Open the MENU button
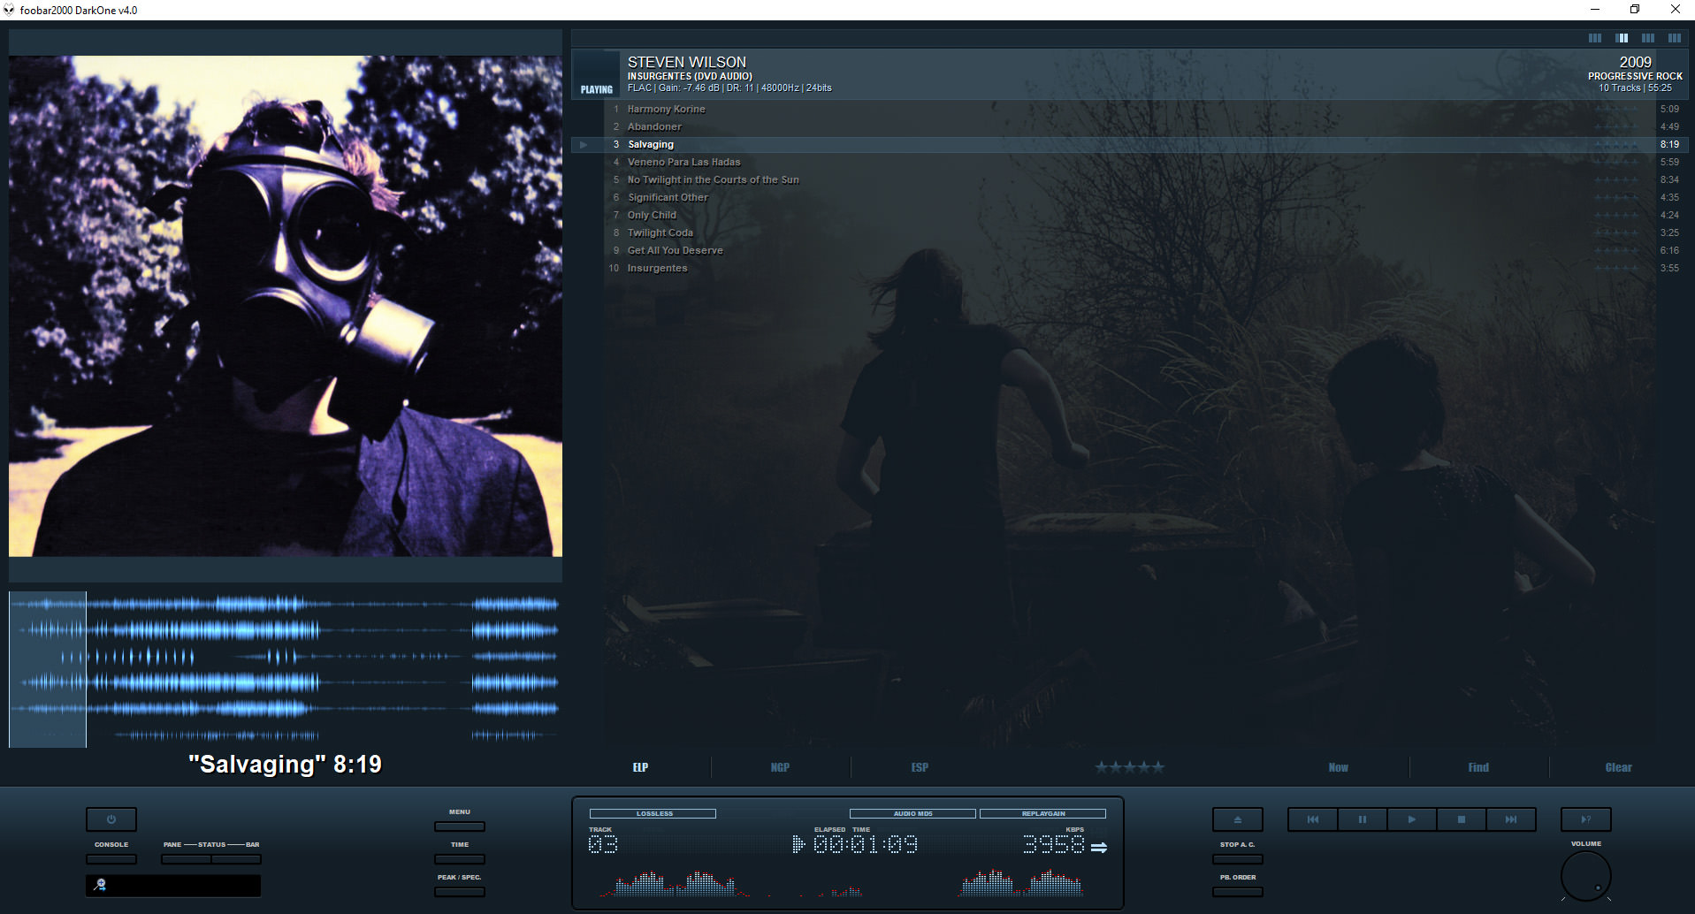 (460, 826)
